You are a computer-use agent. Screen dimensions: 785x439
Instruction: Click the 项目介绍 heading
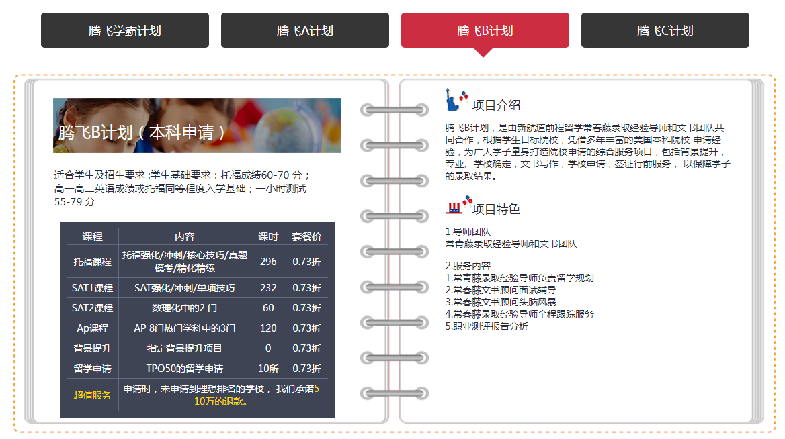(496, 105)
